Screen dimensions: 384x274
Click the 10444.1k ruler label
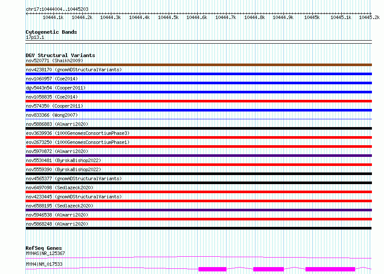[53, 17]
